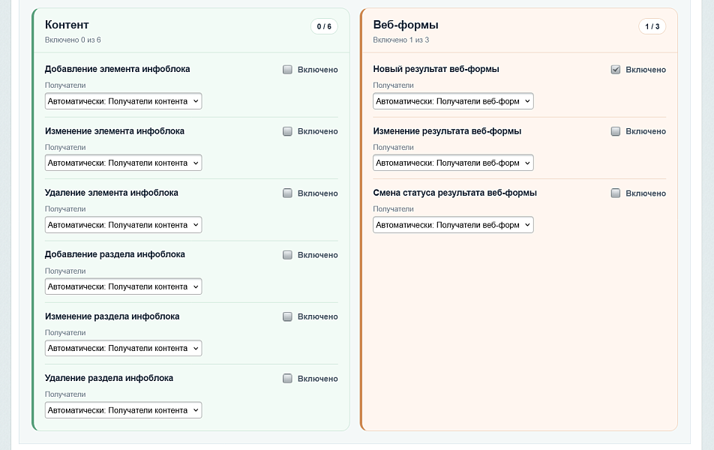Image resolution: width=714 pixels, height=450 pixels.
Task: Open recipients dropdown under 'Добавление раздела инфоблока'
Action: (123, 286)
